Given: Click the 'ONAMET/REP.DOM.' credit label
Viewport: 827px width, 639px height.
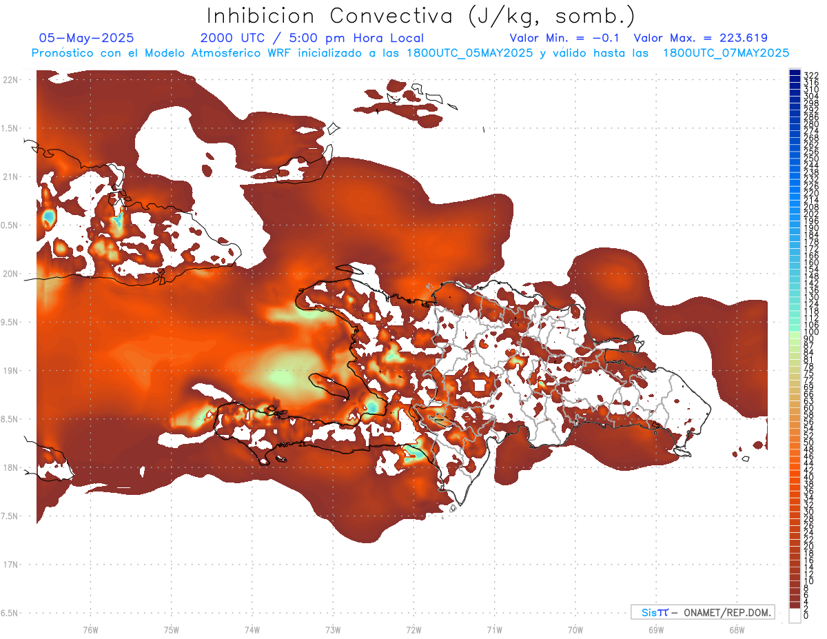Looking at the screenshot, I should [x=728, y=612].
